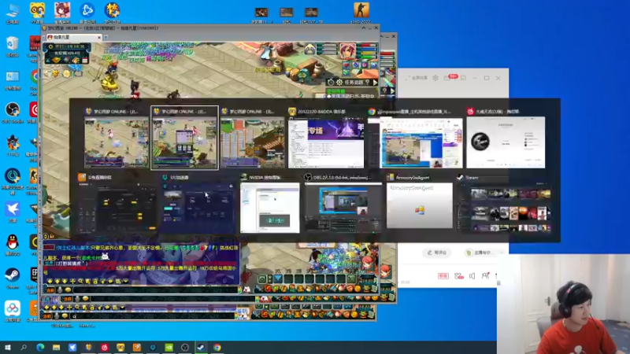
Task: Open NetEase Cloud Music taskbar icon
Action: (x=105, y=347)
